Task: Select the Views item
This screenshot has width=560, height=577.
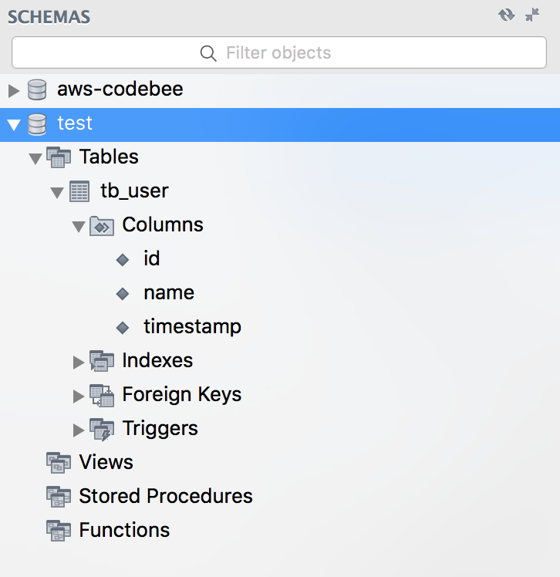Action: (106, 463)
